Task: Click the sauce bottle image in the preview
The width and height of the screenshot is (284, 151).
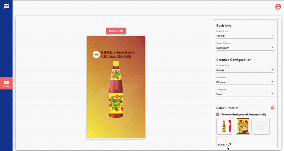Action: coord(116,89)
